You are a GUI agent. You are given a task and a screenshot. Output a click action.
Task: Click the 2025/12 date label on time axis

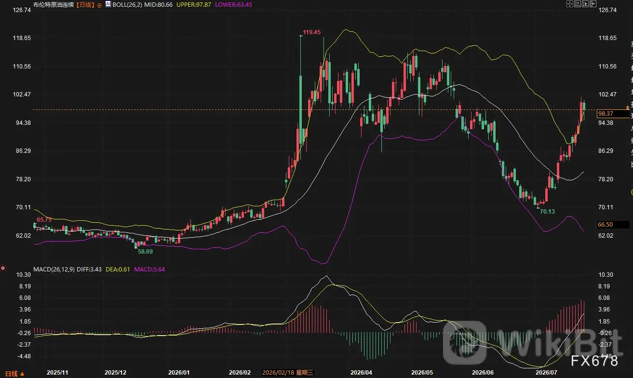click(x=116, y=373)
